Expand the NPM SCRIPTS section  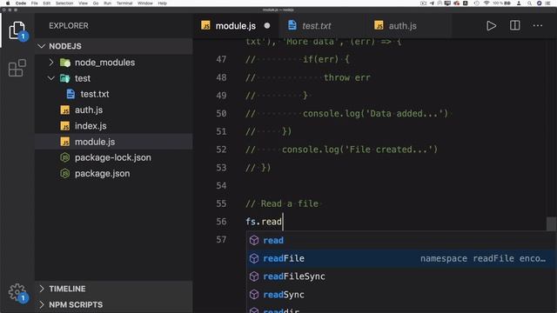[x=114, y=304]
